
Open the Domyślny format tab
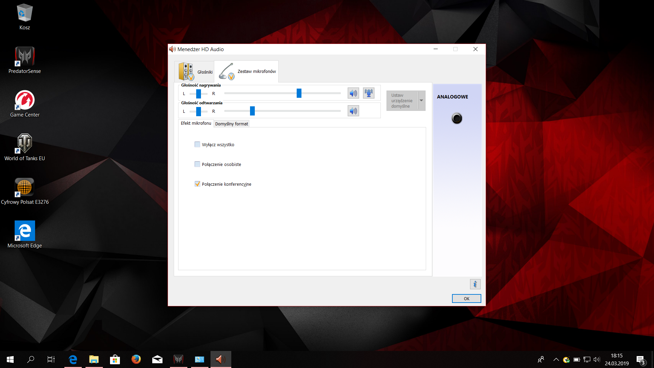232,124
